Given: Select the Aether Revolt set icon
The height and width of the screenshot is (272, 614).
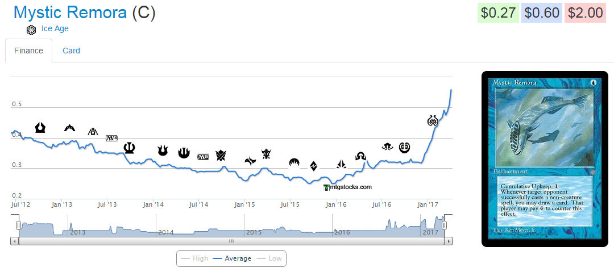Looking at the screenshot, I should coord(433,120).
